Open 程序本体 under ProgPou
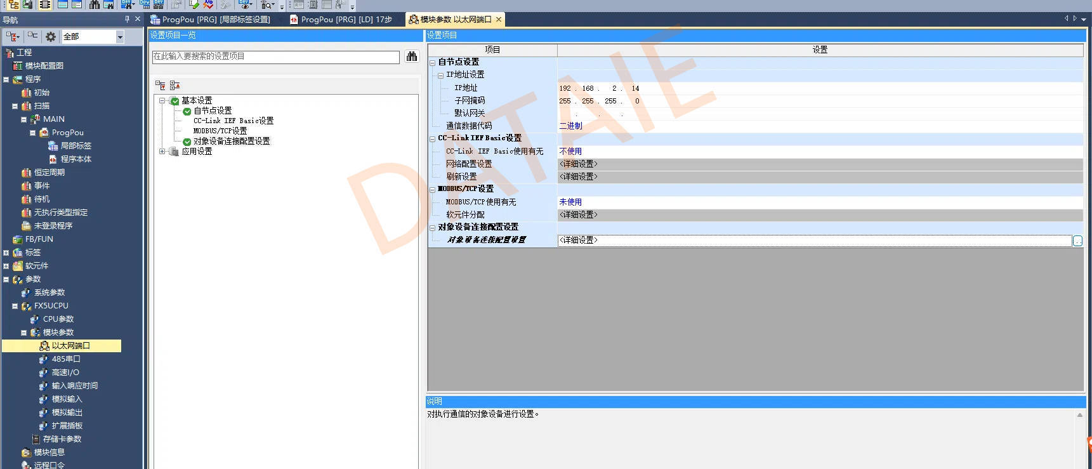This screenshot has width=1092, height=469. (x=76, y=159)
